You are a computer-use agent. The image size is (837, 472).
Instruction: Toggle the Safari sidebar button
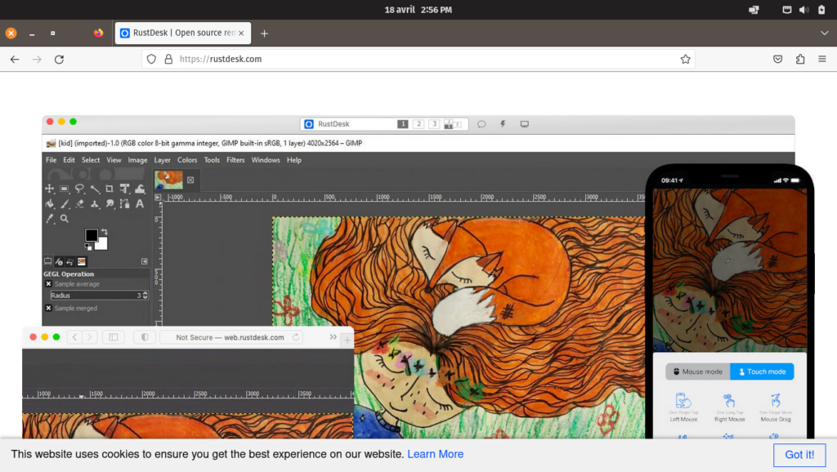point(114,337)
